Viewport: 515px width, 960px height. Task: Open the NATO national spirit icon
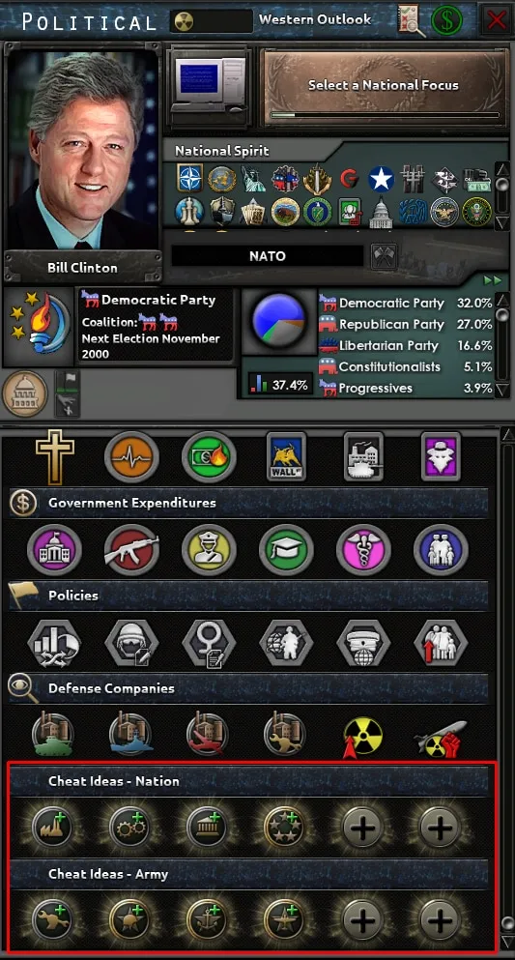click(x=189, y=179)
